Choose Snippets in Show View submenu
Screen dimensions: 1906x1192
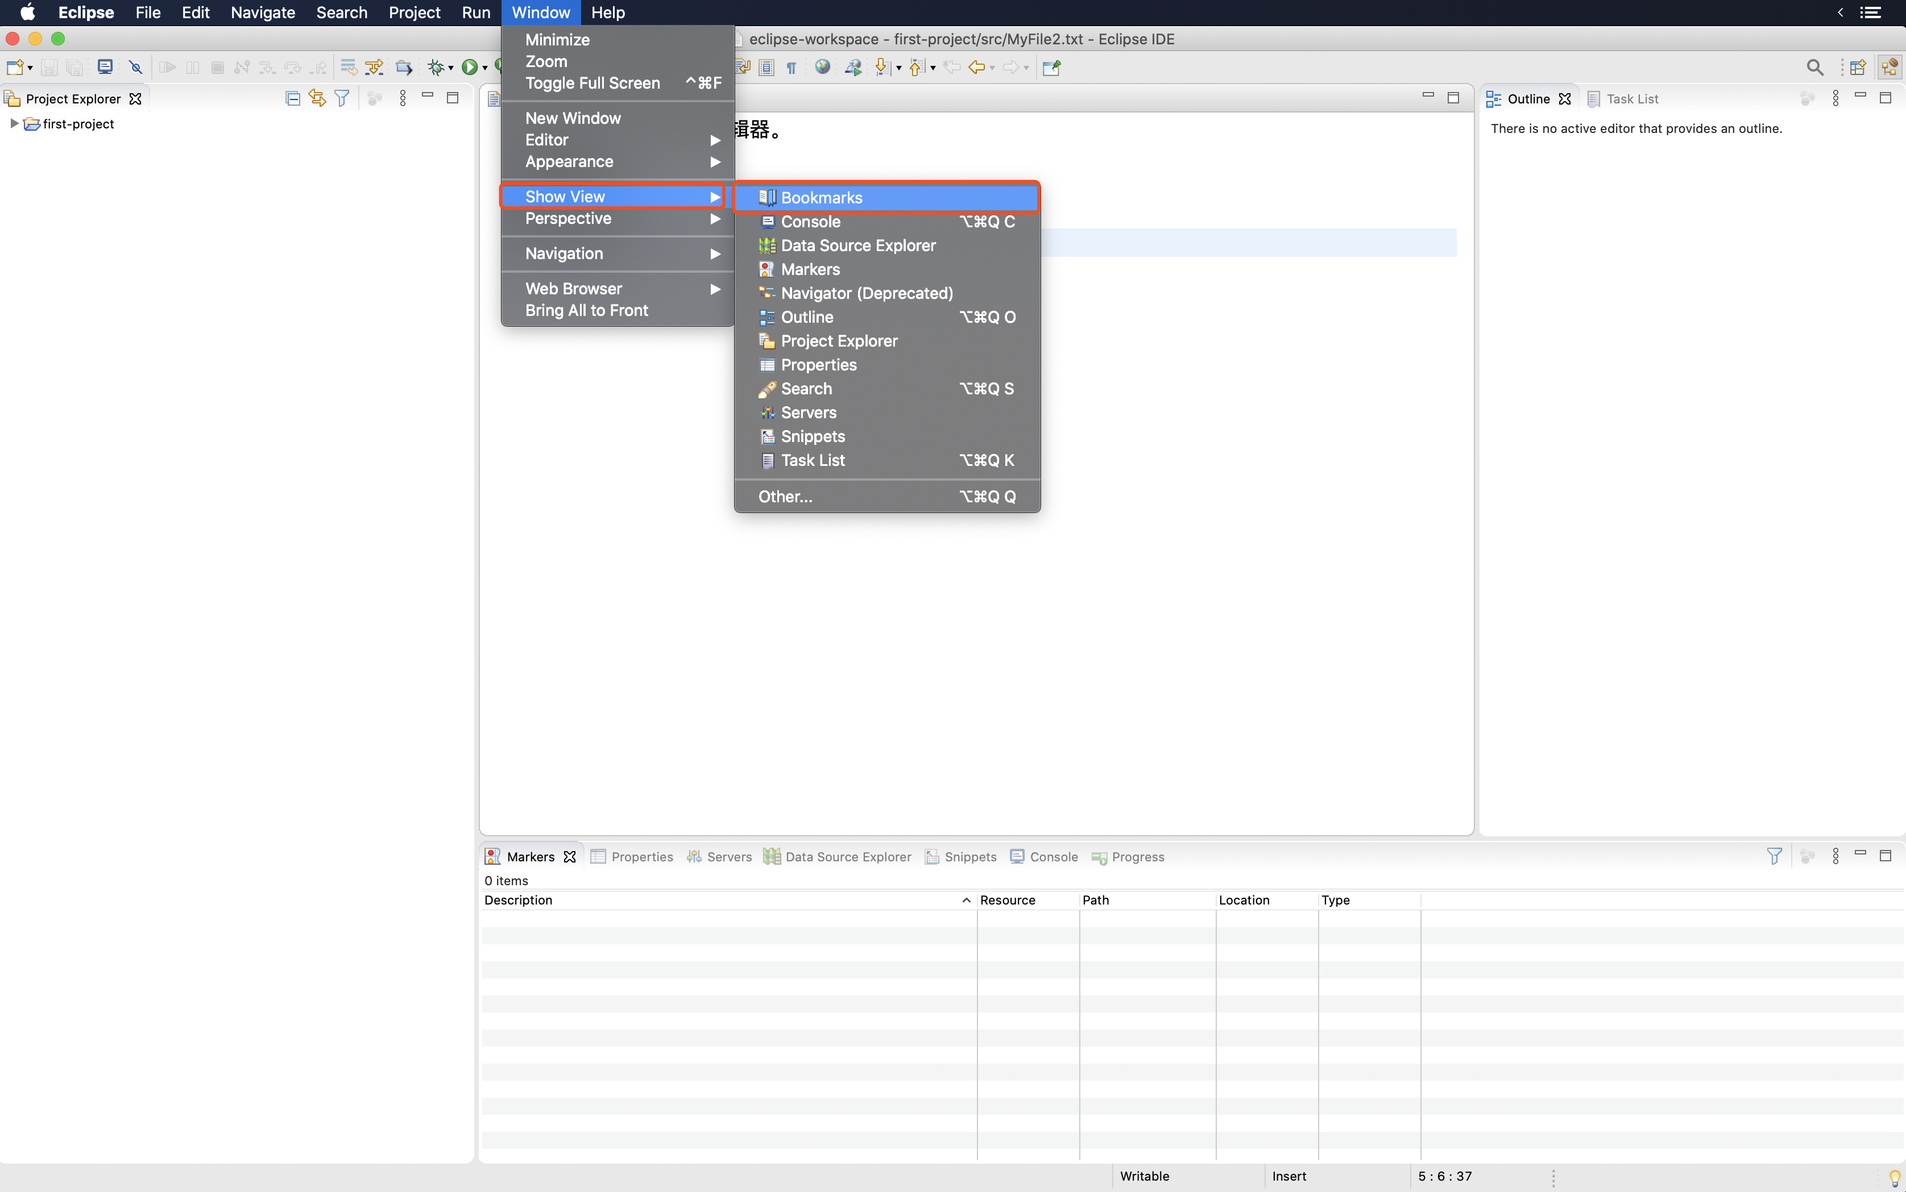(886, 436)
